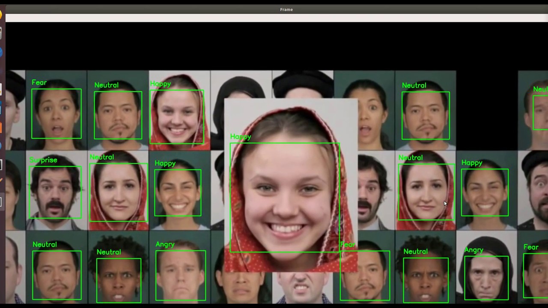Select smiling dark-haired woman left of large face
548x308 pixels.
(x=178, y=192)
